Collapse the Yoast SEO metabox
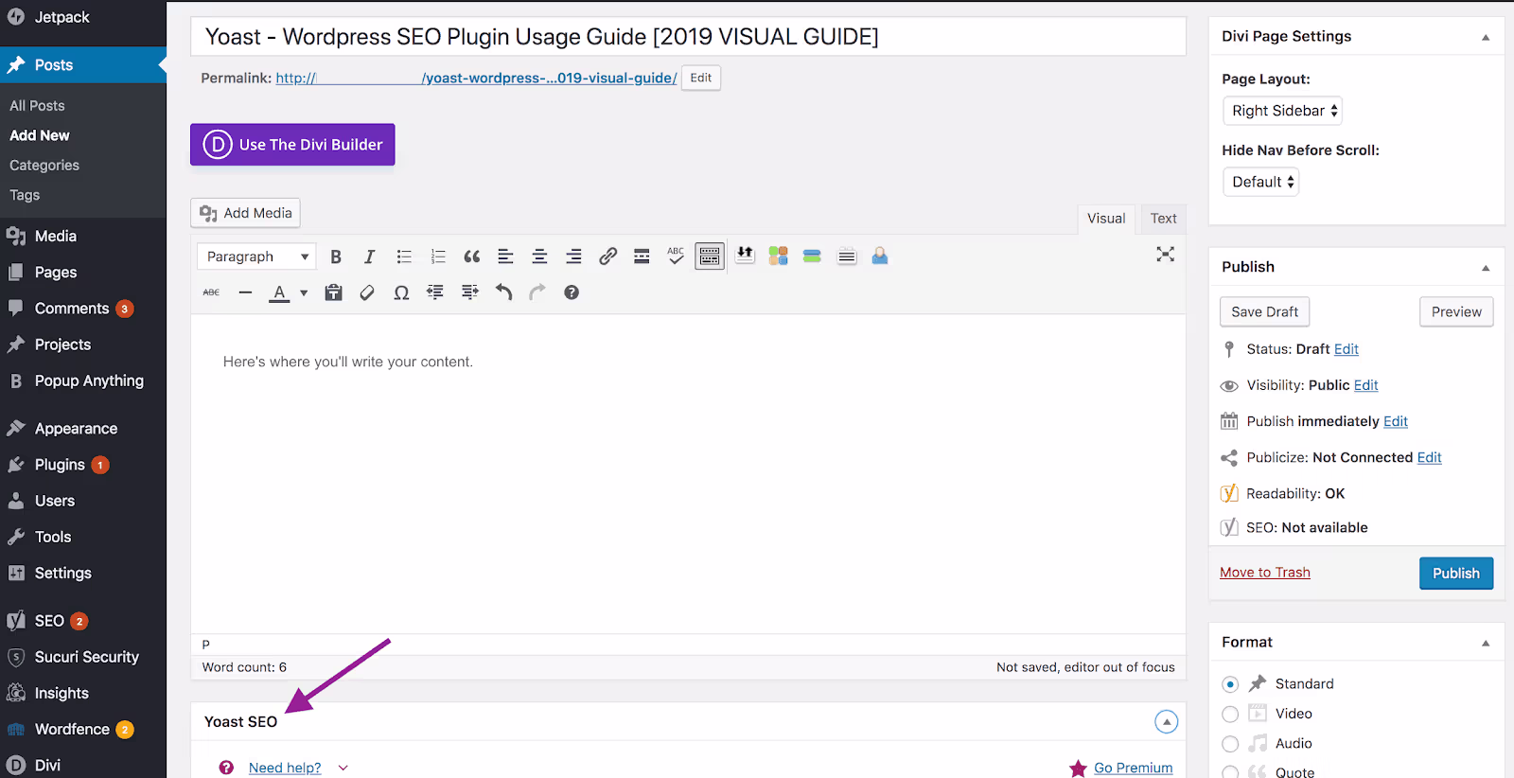This screenshot has height=778, width=1514. coord(1167,722)
